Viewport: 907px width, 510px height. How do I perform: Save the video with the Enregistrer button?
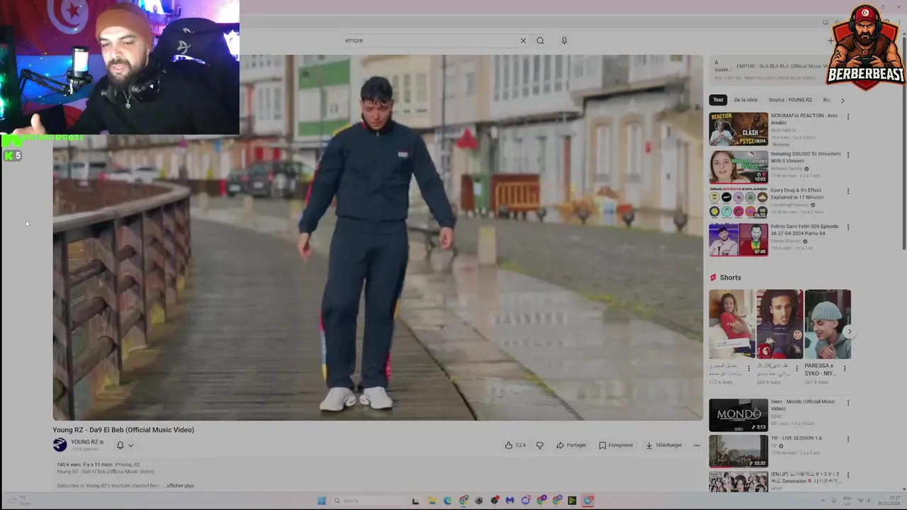(x=616, y=446)
